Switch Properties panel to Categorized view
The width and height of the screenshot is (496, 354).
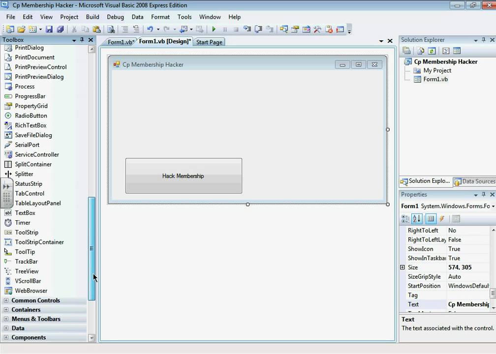pos(405,219)
